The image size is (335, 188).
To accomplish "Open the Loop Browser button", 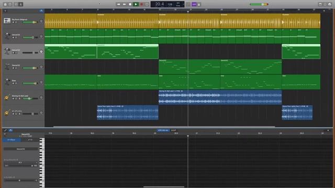I will 325,4.
